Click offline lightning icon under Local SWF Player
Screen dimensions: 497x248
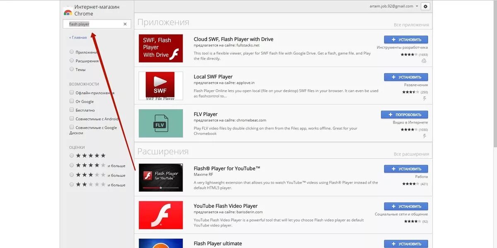425,99
